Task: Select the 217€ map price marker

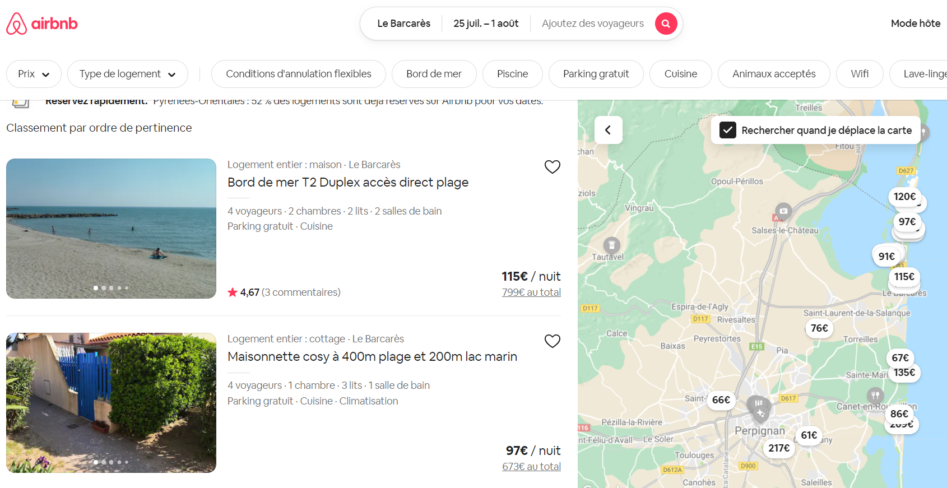Action: (x=779, y=448)
